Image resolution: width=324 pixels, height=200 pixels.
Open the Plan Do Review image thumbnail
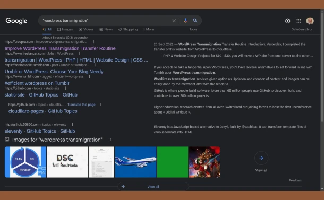(x=25, y=162)
